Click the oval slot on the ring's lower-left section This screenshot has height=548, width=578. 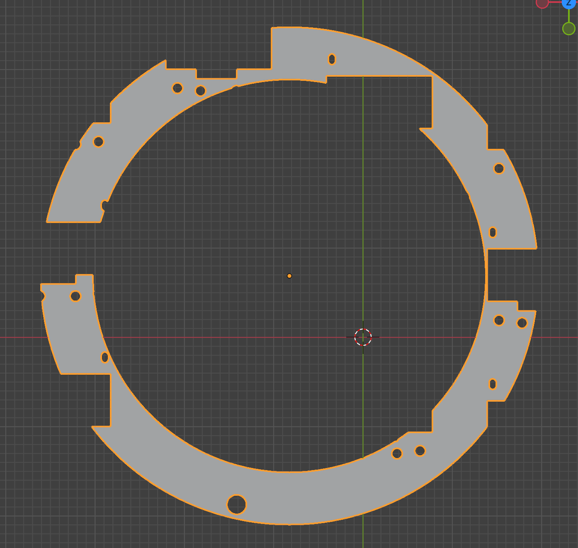[105, 357]
